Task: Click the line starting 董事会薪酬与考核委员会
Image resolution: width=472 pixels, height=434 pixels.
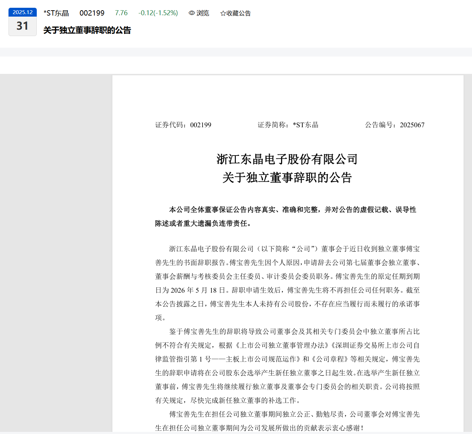Action: [x=287, y=276]
